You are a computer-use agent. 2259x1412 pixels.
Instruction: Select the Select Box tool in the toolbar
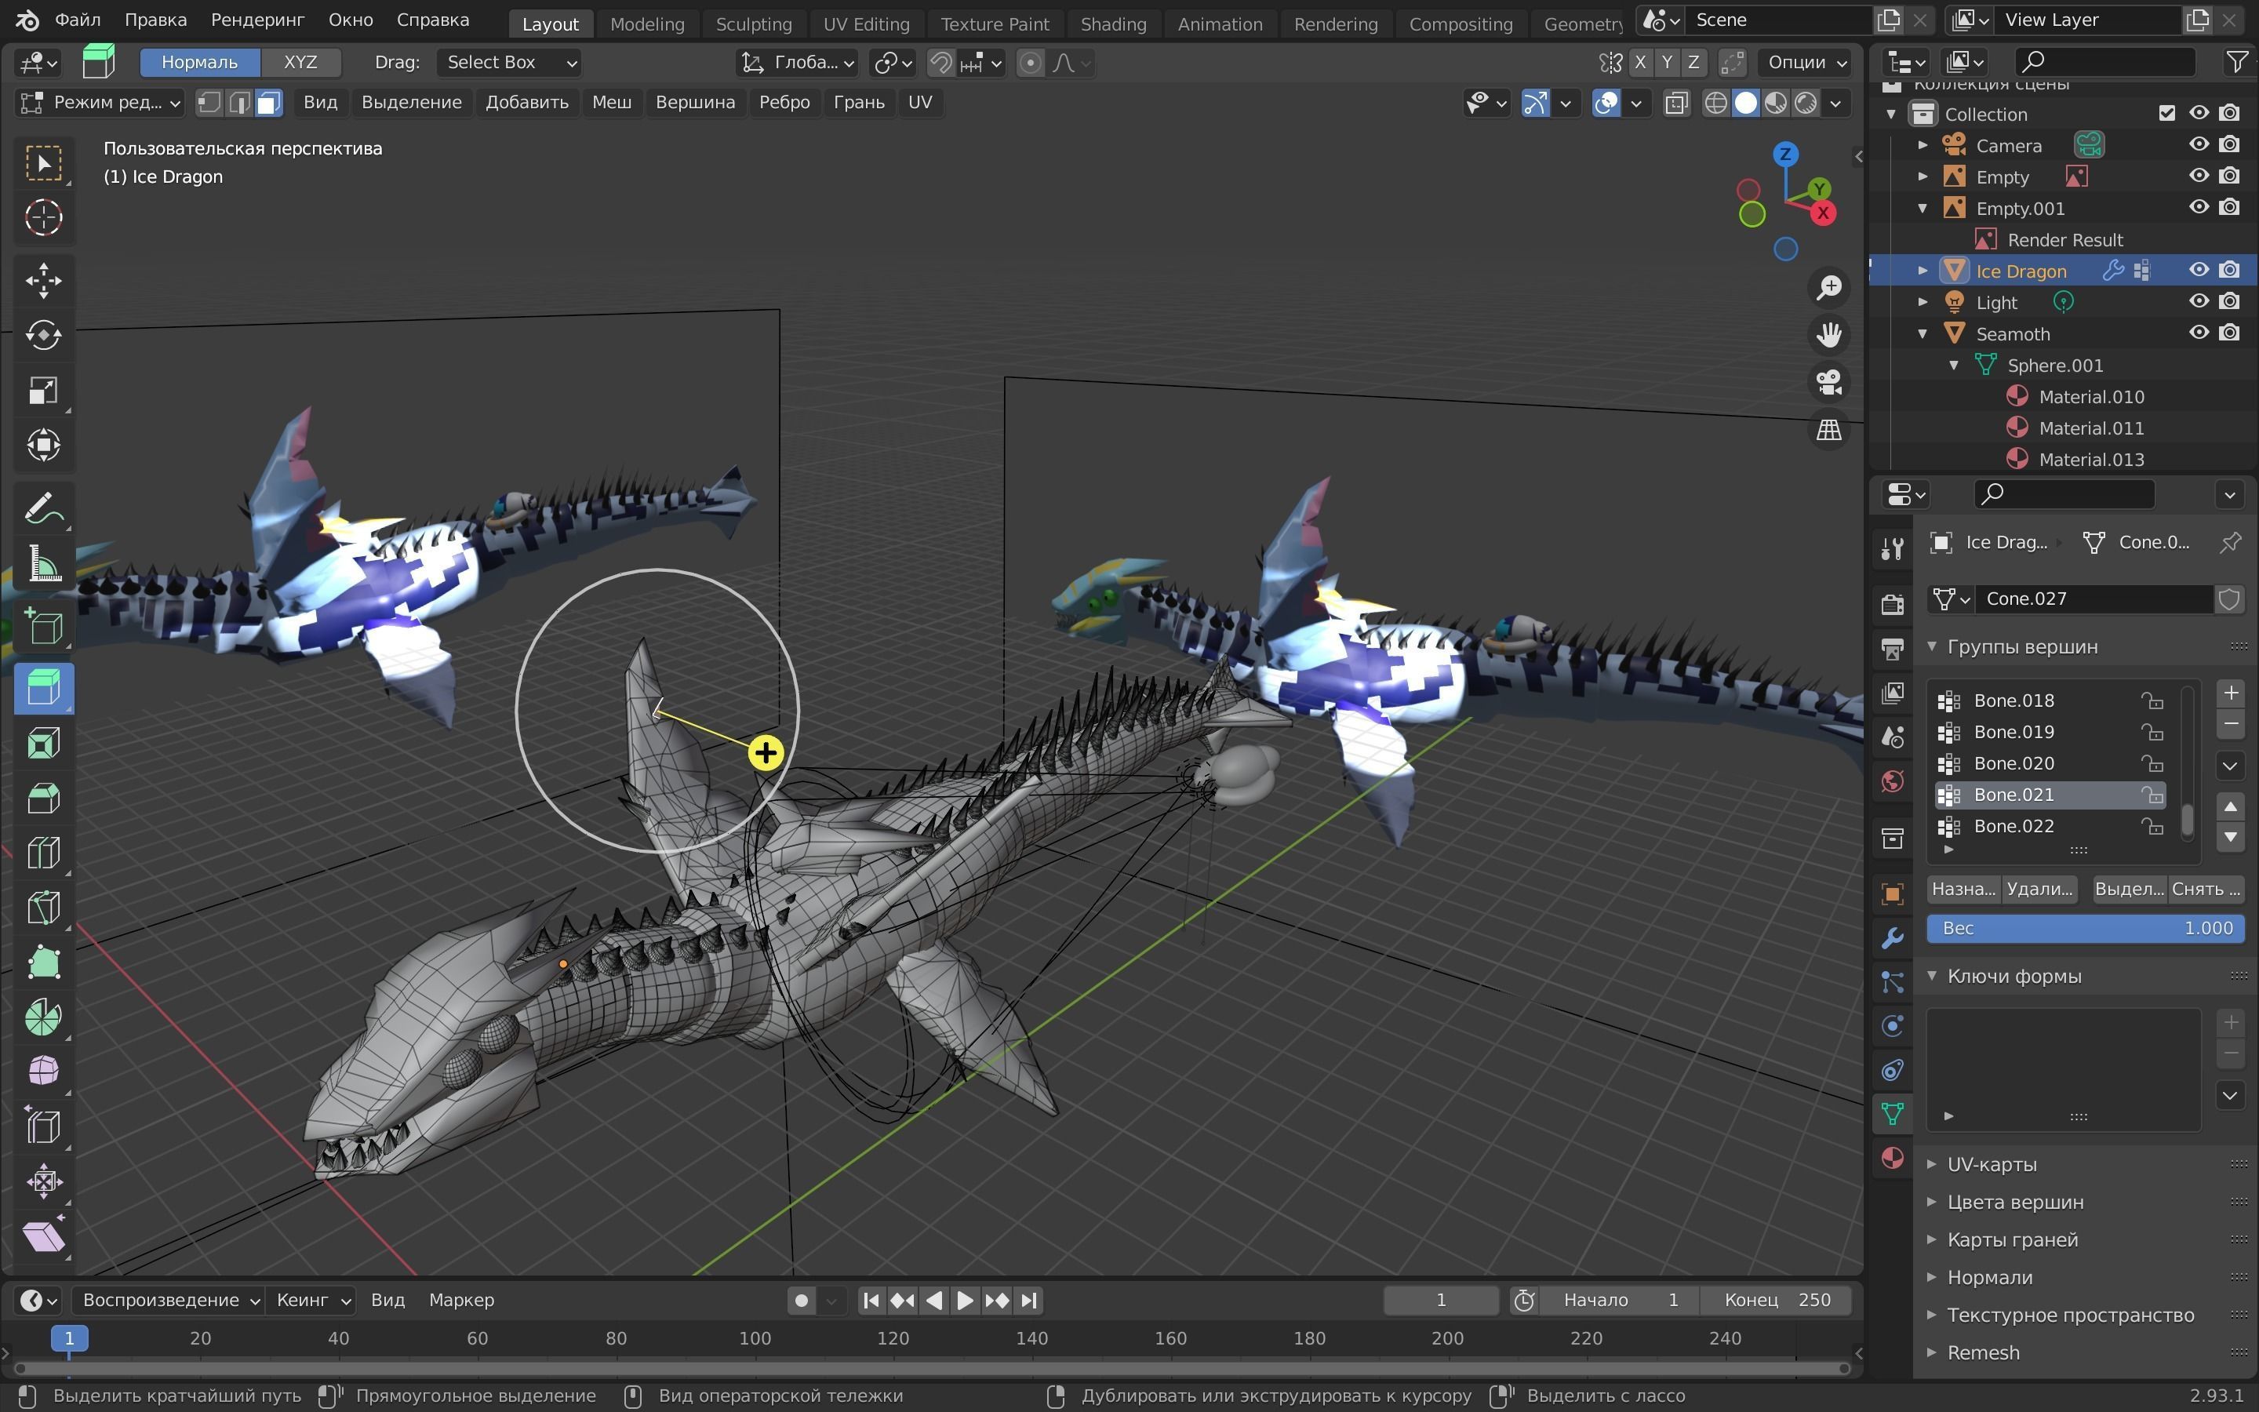43,163
